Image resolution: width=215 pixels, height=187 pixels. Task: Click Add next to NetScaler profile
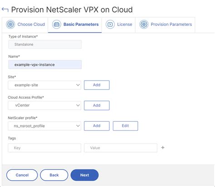click(x=97, y=126)
